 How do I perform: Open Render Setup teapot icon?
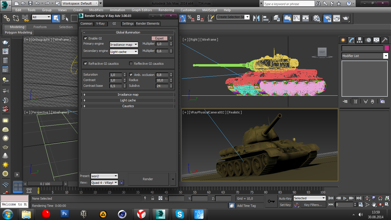[327, 18]
